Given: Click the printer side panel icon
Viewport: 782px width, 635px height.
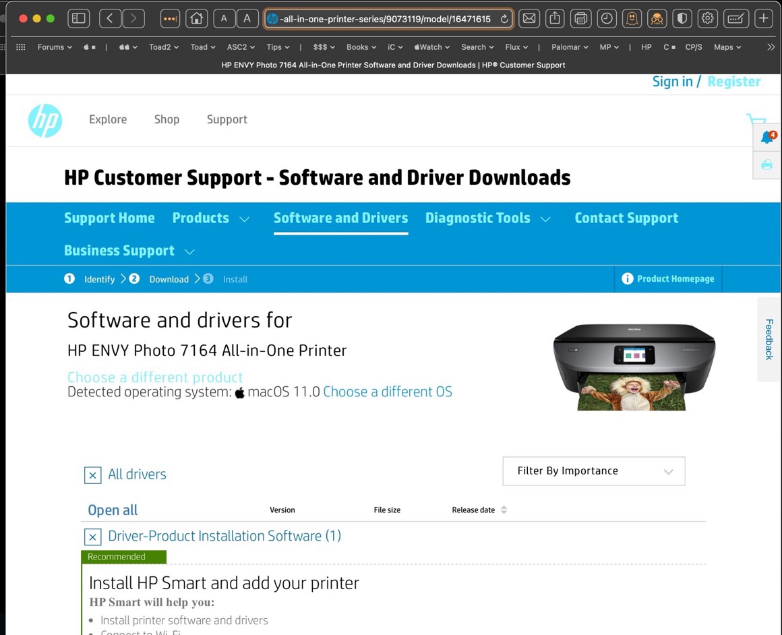Looking at the screenshot, I should pyautogui.click(x=766, y=164).
